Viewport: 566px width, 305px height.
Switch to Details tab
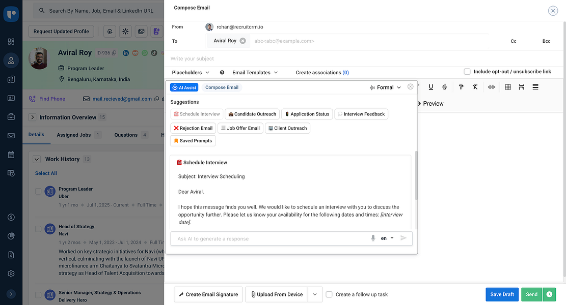(37, 134)
